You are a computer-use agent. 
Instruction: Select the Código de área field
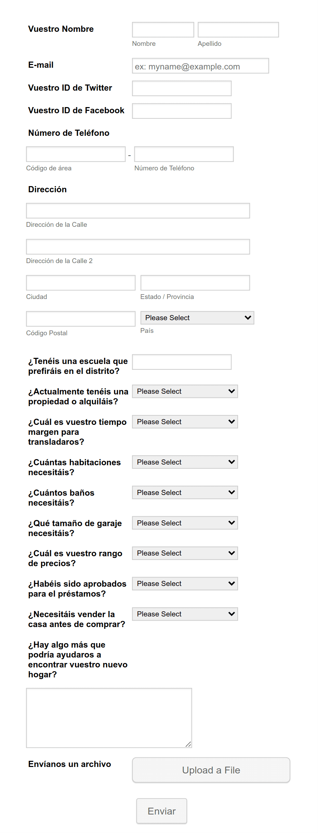pos(76,154)
